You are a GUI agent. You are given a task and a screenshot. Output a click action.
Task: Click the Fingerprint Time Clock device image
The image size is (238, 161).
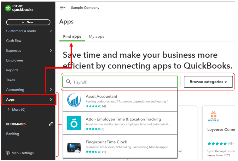tap(74, 147)
